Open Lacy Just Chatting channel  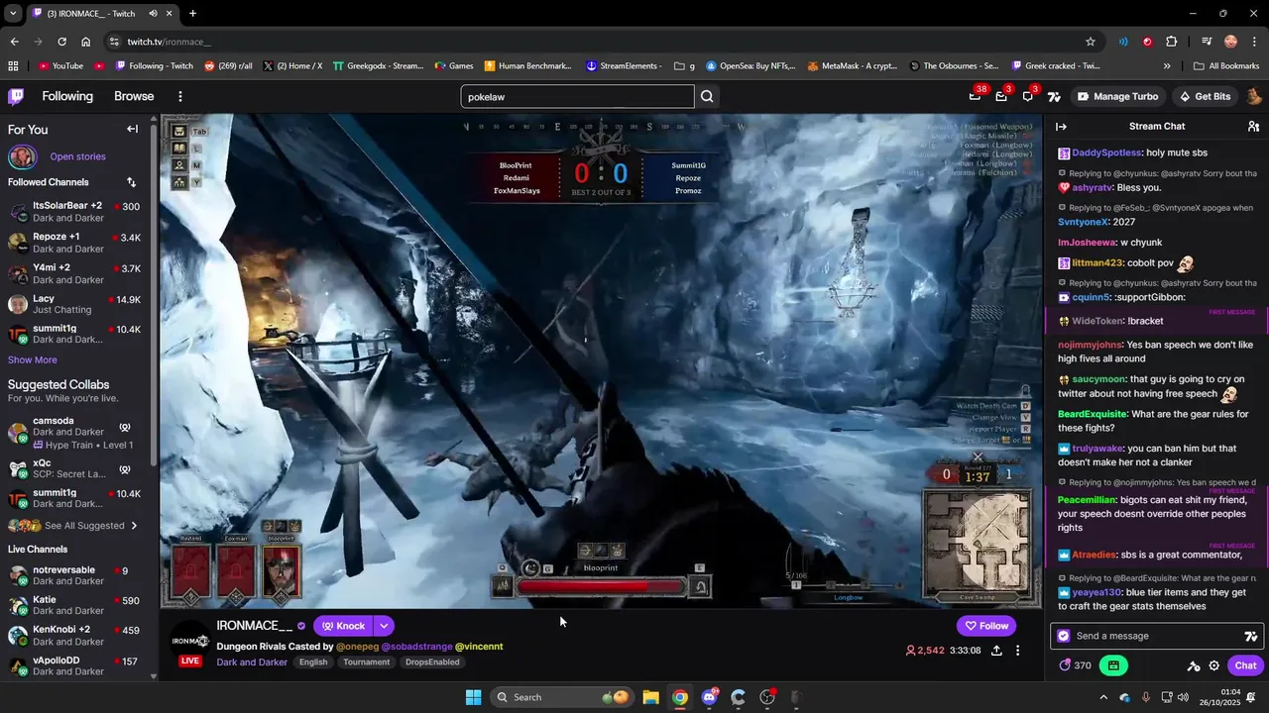click(x=75, y=304)
